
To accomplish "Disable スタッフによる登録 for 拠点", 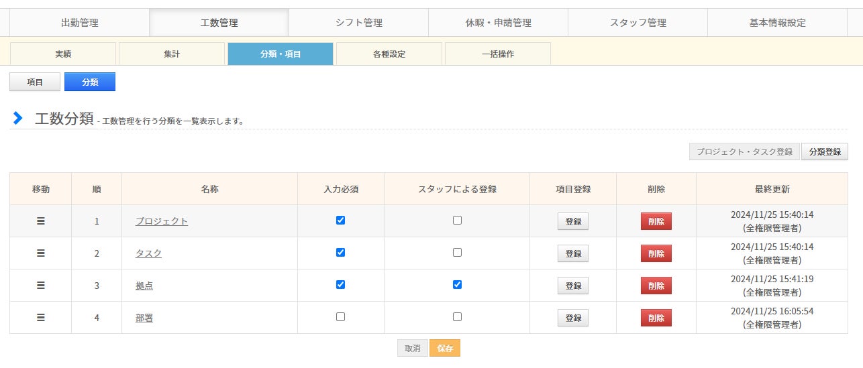I will pyautogui.click(x=457, y=284).
